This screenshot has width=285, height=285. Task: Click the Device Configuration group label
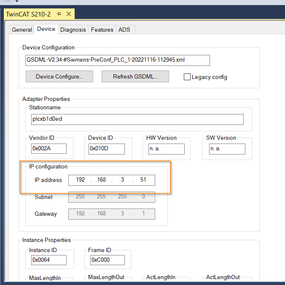[x=48, y=47]
